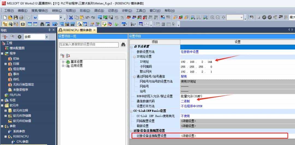Open the 在线(O) menu
This screenshot has height=145, width=295.
[85, 11]
